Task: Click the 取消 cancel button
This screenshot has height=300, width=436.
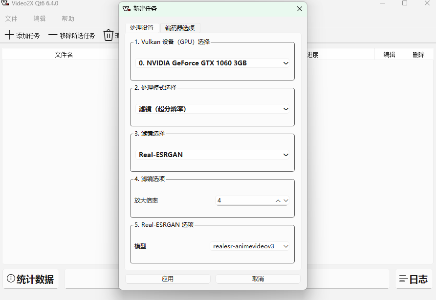Action: (258, 279)
